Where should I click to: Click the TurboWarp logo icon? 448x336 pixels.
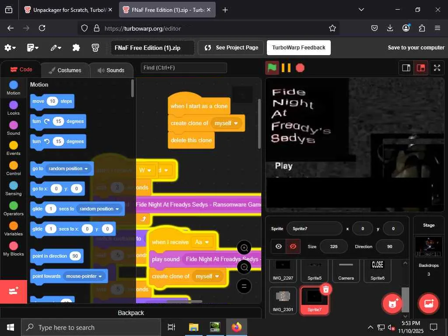tap(95, 48)
